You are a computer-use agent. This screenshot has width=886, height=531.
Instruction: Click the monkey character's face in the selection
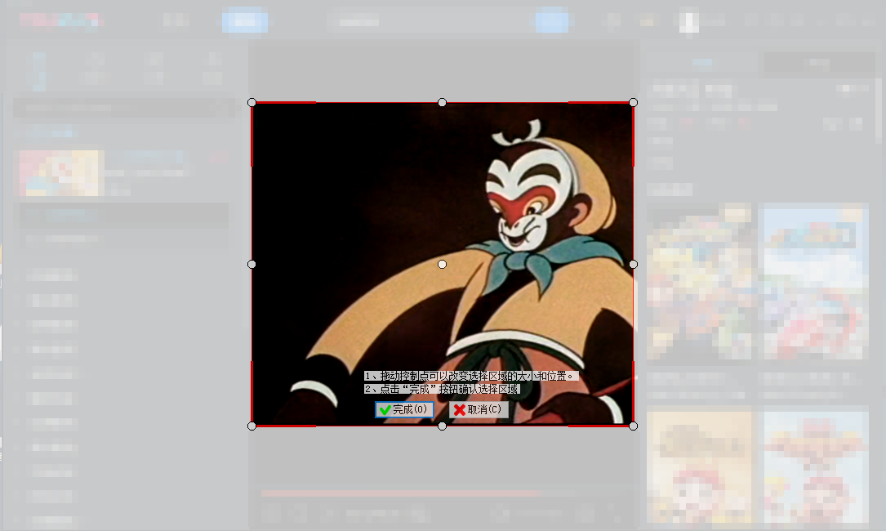(x=520, y=203)
